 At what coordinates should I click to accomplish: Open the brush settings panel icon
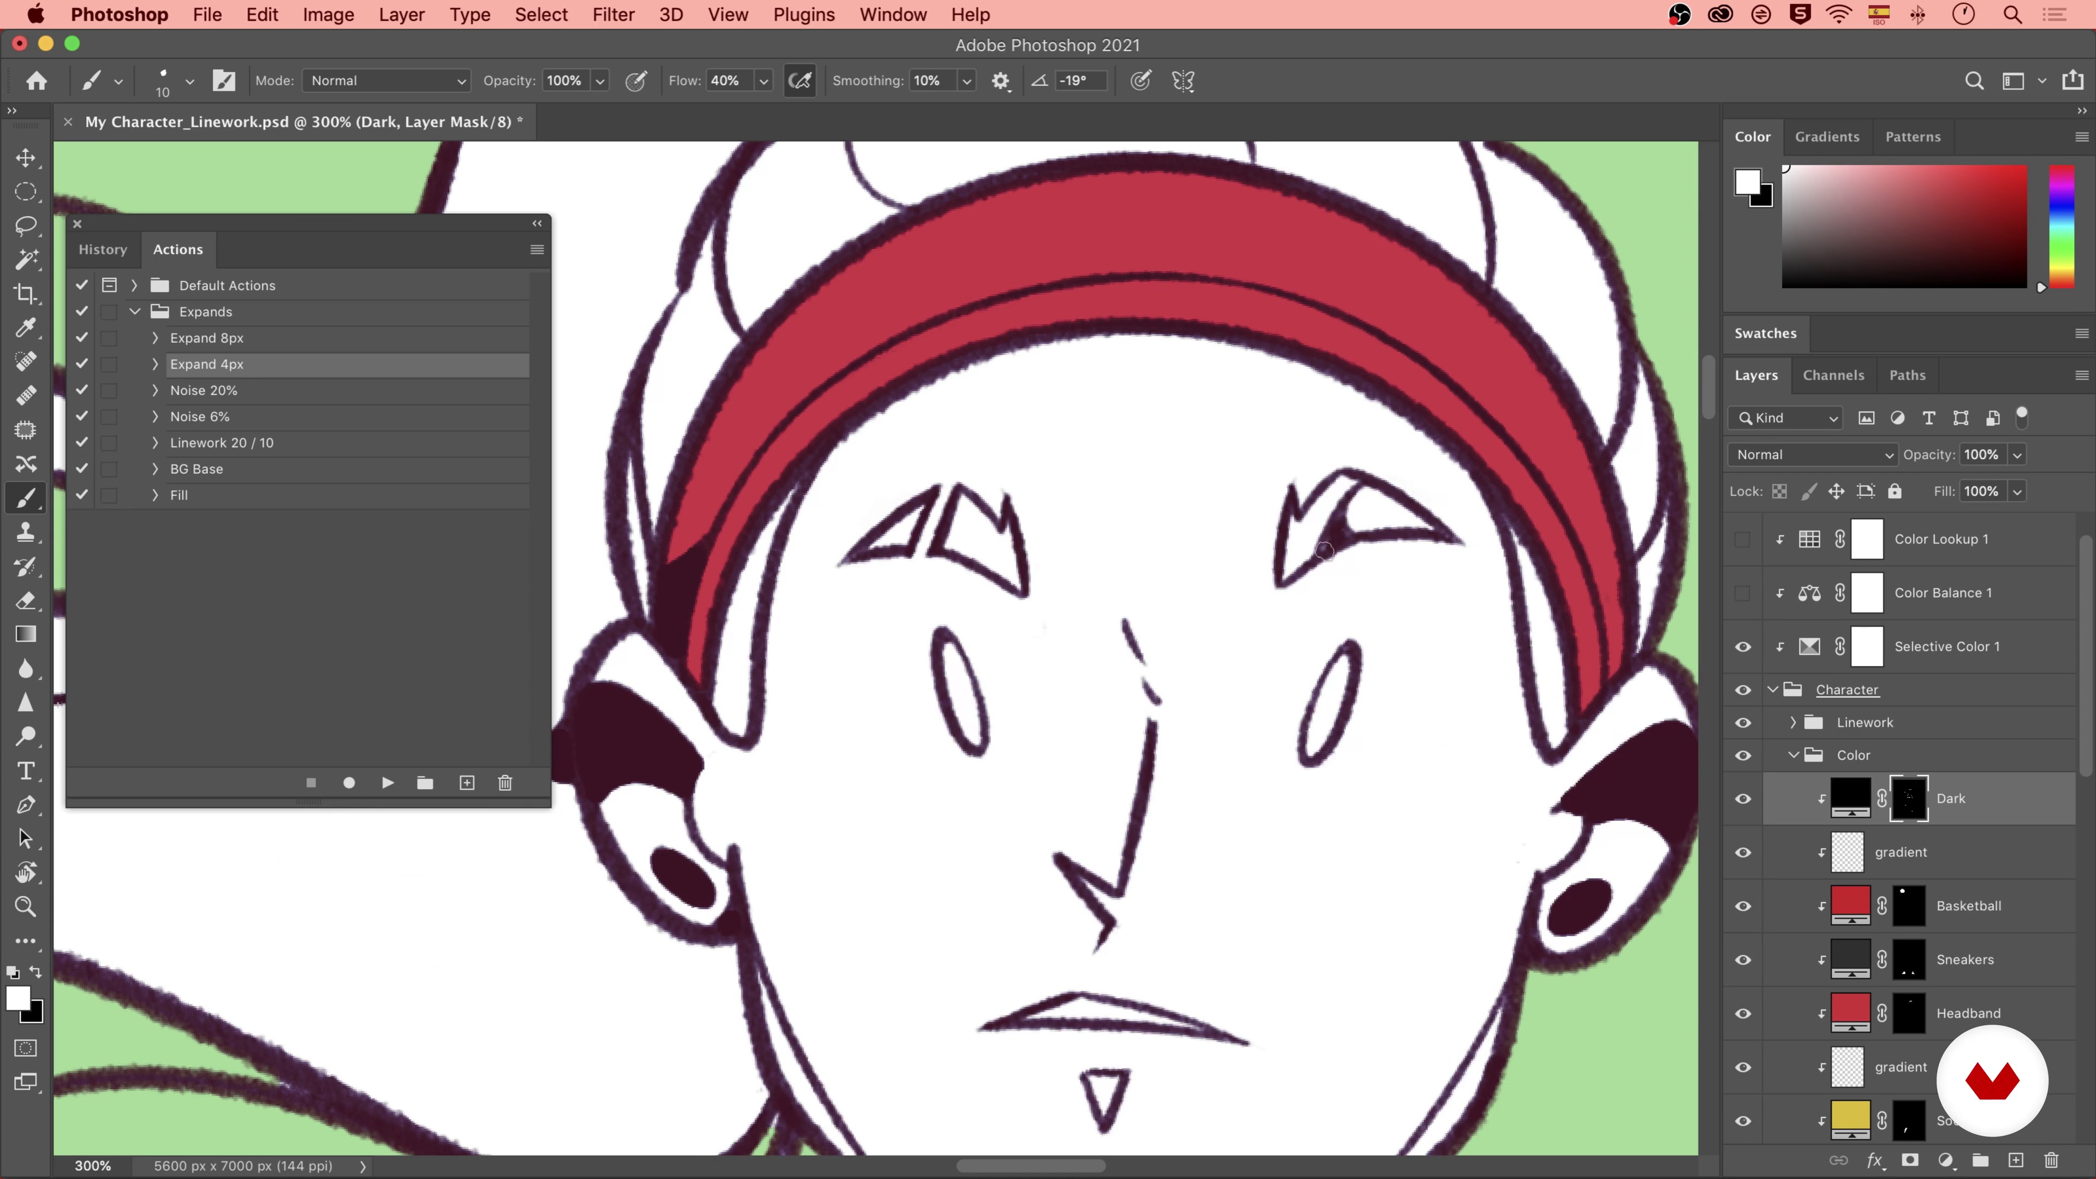224,81
